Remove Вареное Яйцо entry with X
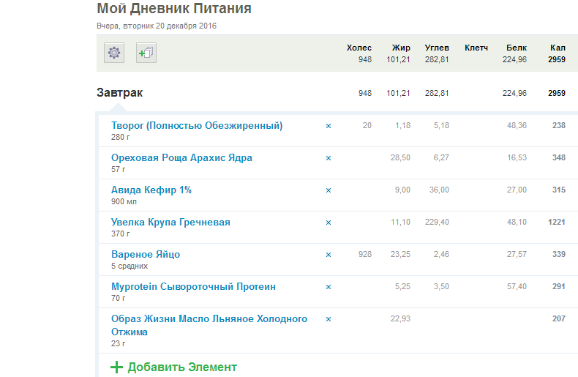The width and height of the screenshot is (578, 377). pos(329,255)
